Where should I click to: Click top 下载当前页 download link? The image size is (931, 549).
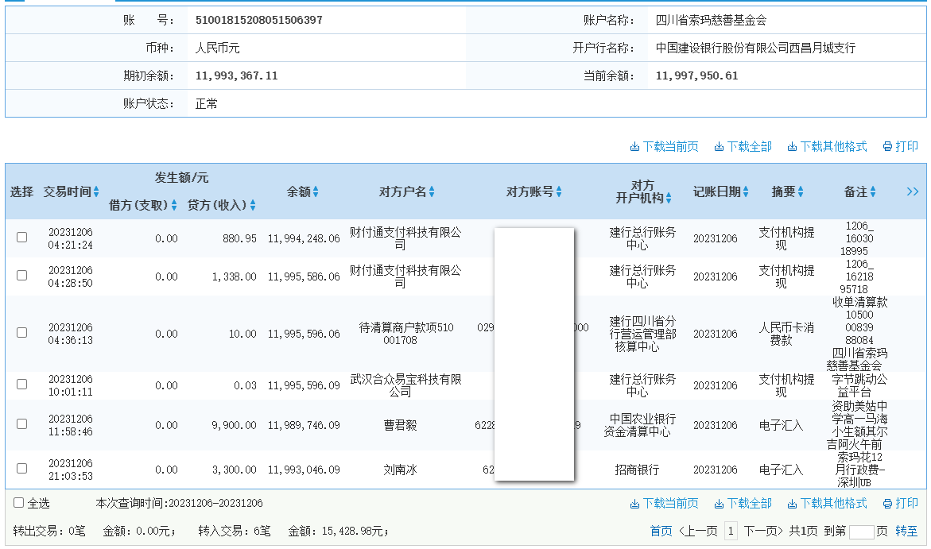click(x=664, y=147)
